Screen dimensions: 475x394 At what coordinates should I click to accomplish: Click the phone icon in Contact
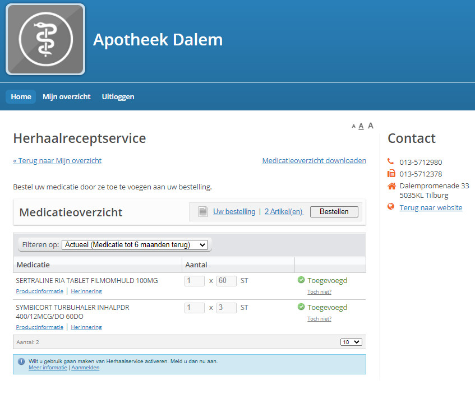tap(391, 161)
